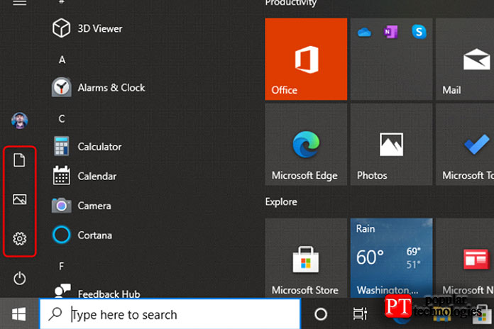Open Pictures from the Start sidebar
The image size is (494, 329).
[20, 199]
